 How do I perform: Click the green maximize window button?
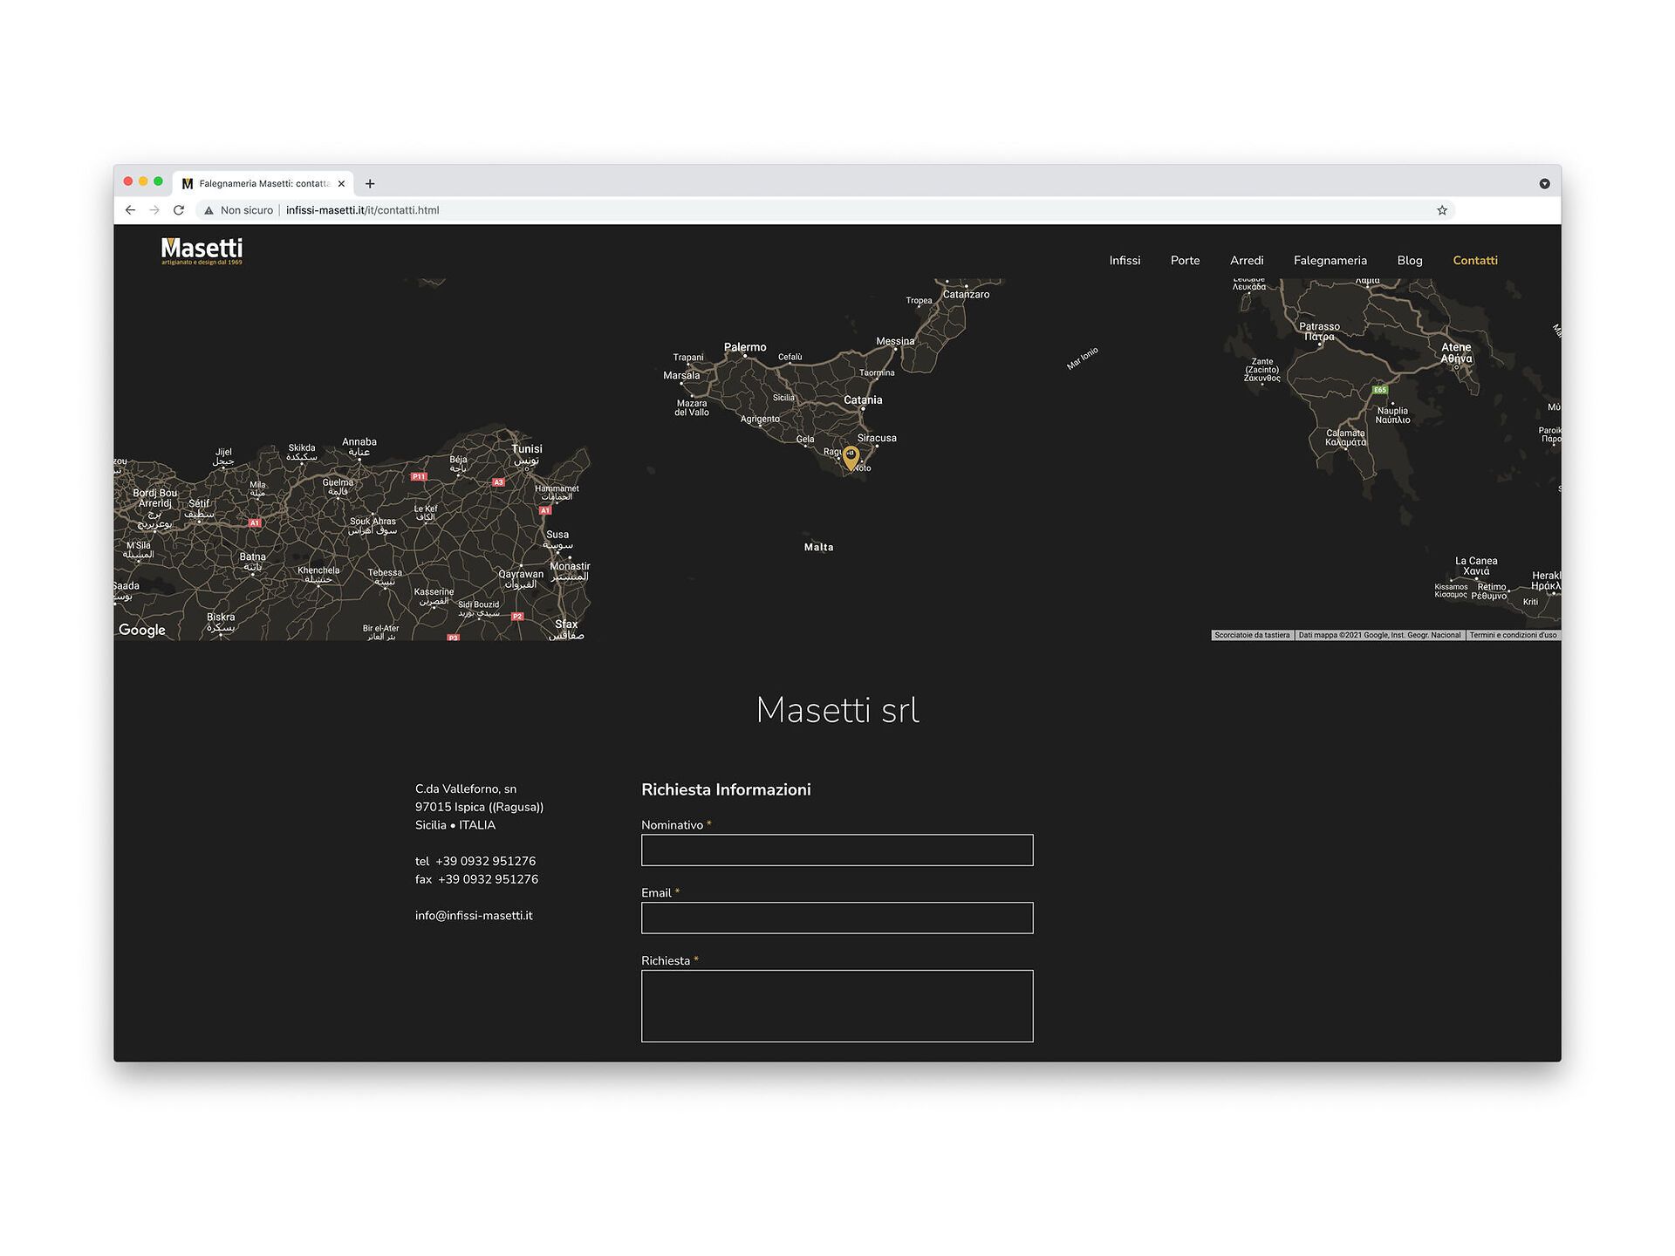point(158,181)
